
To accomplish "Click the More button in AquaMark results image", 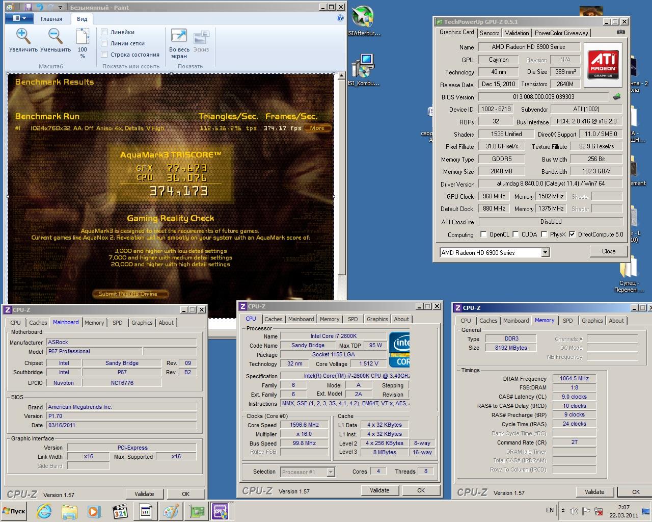I will [317, 128].
